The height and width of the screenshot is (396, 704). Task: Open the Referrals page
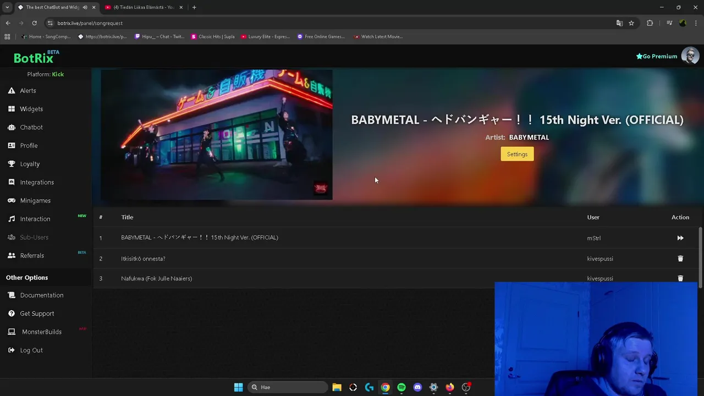click(32, 256)
